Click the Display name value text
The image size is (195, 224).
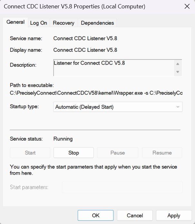point(85,50)
